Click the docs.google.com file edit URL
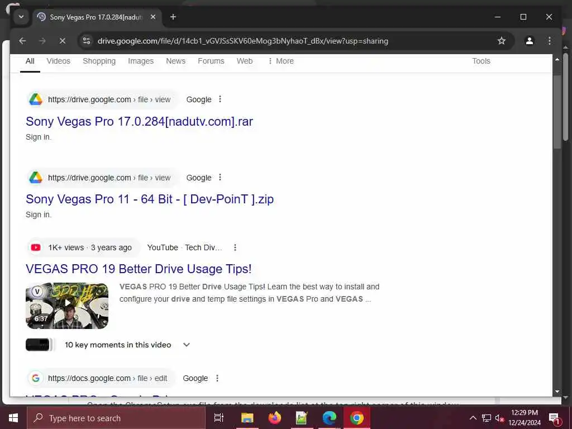 [108, 378]
